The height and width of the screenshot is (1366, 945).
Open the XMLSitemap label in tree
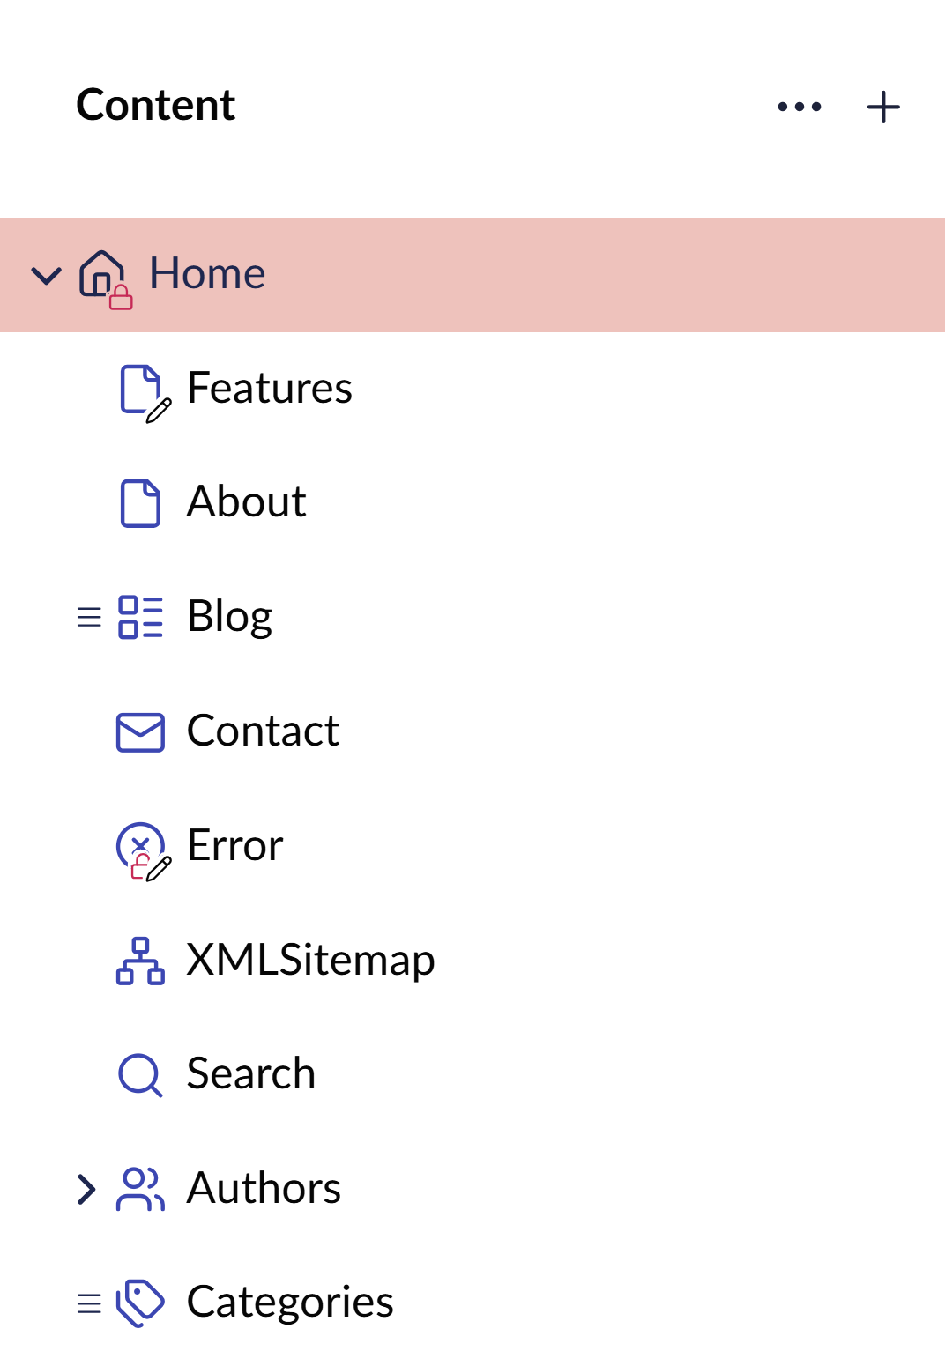point(310,960)
